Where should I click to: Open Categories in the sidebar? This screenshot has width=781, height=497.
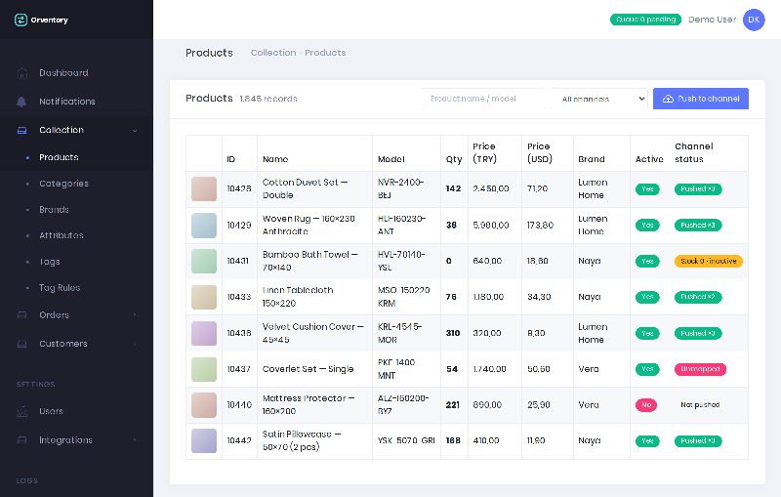point(63,184)
